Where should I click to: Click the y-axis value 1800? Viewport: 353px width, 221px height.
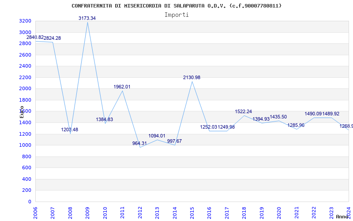click(x=25, y=100)
